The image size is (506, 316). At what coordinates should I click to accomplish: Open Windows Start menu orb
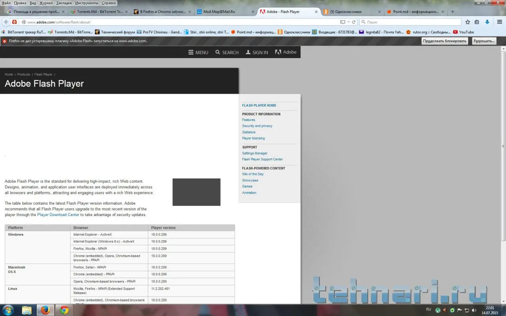[x=8, y=310]
